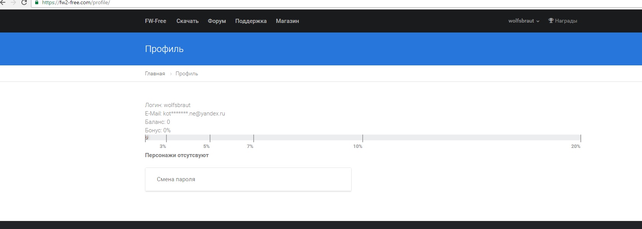Go to the Скачать page

(x=187, y=21)
